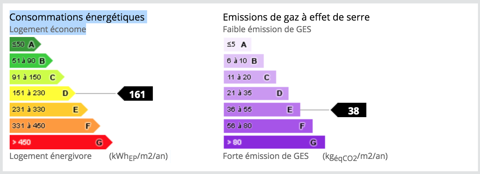
Task: Select the 51 à 90 B energy bar
Action: click(31, 61)
